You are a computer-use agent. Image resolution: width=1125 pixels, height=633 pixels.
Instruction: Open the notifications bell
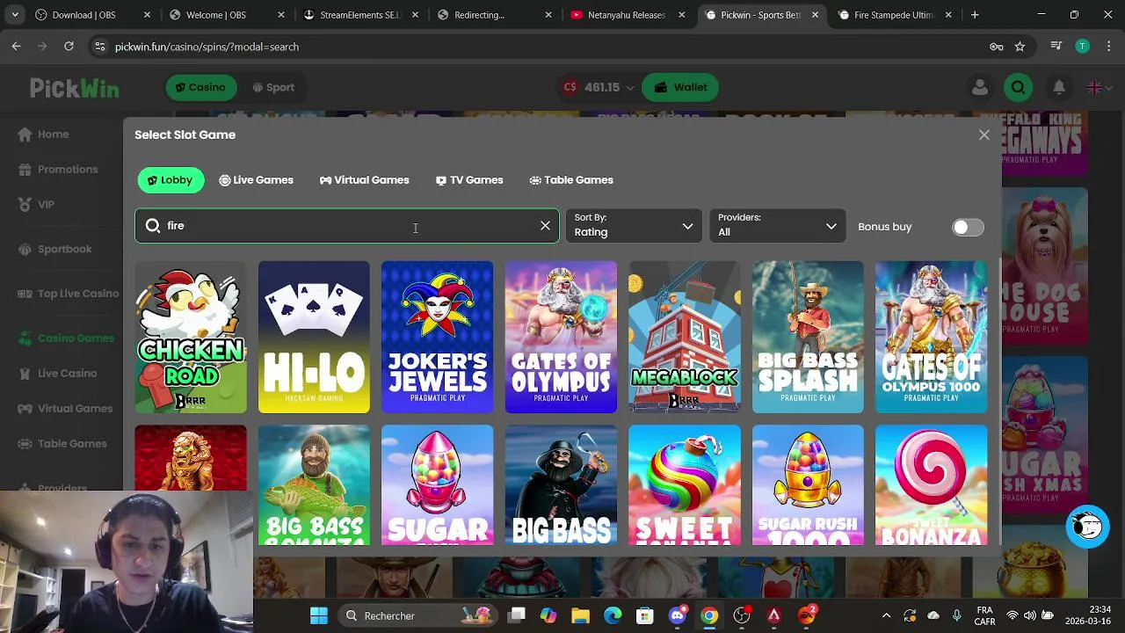pos(1059,87)
